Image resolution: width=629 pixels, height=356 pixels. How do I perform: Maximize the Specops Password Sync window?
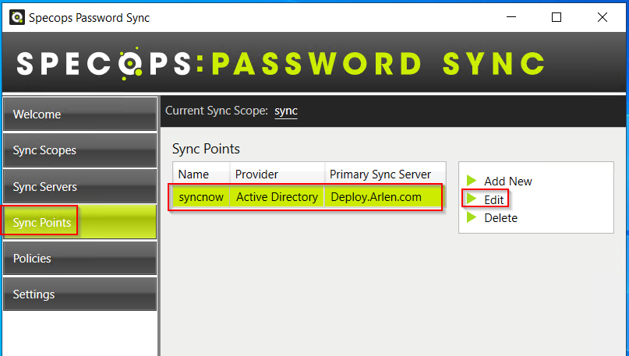557,17
